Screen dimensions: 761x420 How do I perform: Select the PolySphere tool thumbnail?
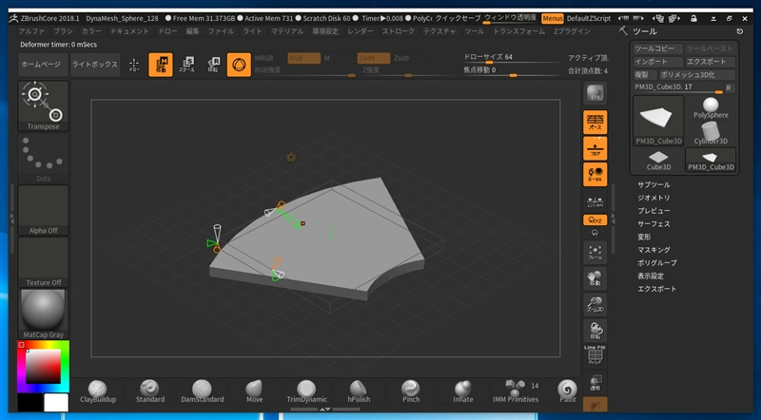[711, 108]
